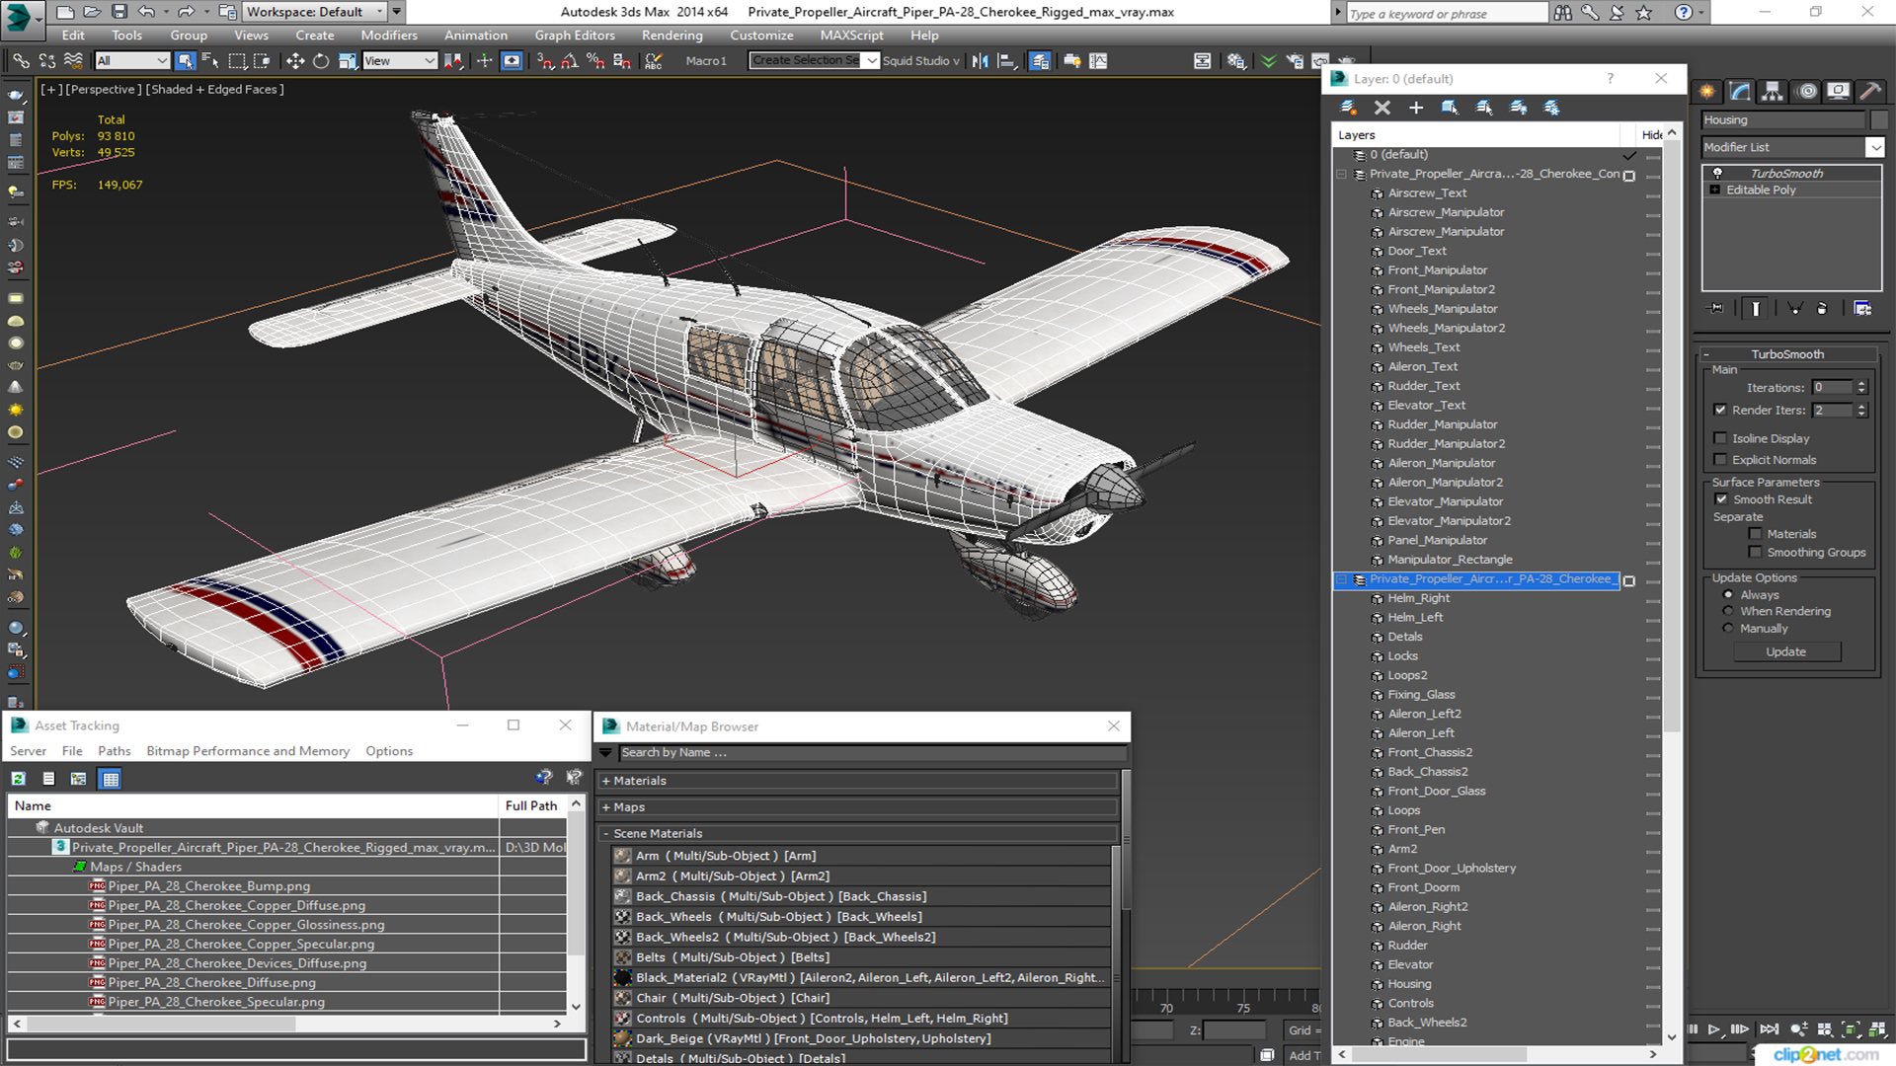This screenshot has width=1896, height=1066.
Task: Open the Modifier List dropdown
Action: 1874,147
